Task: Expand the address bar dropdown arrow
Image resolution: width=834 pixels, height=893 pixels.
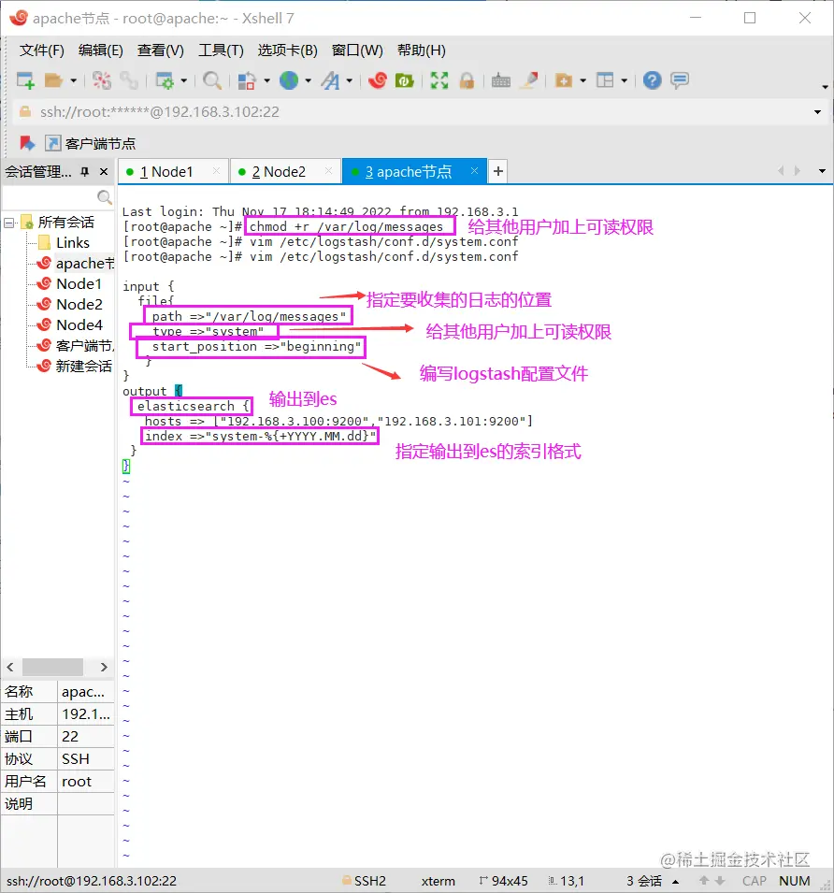Action: point(817,112)
